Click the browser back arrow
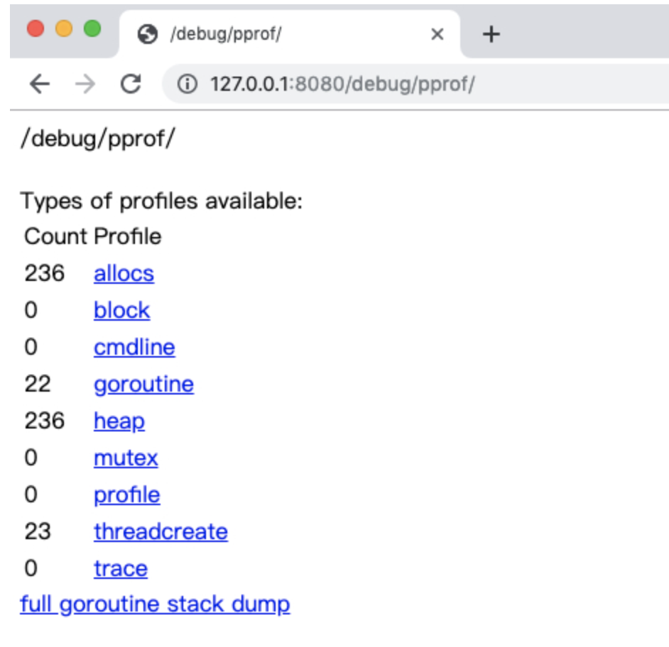Viewport: 669px width, 647px height. 40,84
